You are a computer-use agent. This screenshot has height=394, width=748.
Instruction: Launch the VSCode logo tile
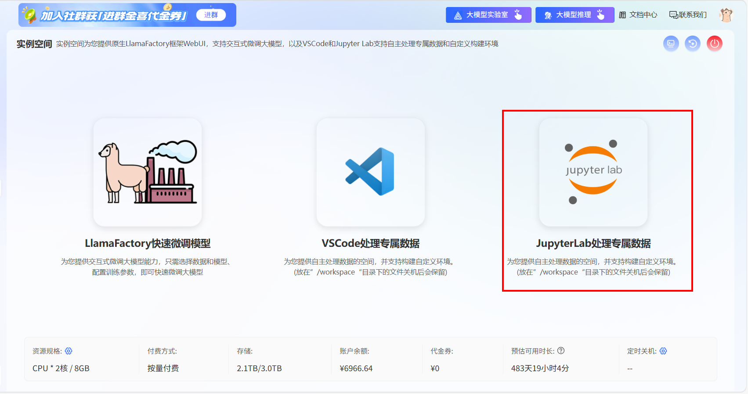point(370,172)
